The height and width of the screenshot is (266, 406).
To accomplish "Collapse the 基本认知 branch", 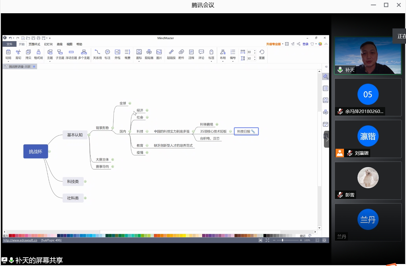I will pyautogui.click(x=89, y=135).
